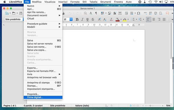Insert a comment icon
The image size is (174, 110).
point(167,13)
